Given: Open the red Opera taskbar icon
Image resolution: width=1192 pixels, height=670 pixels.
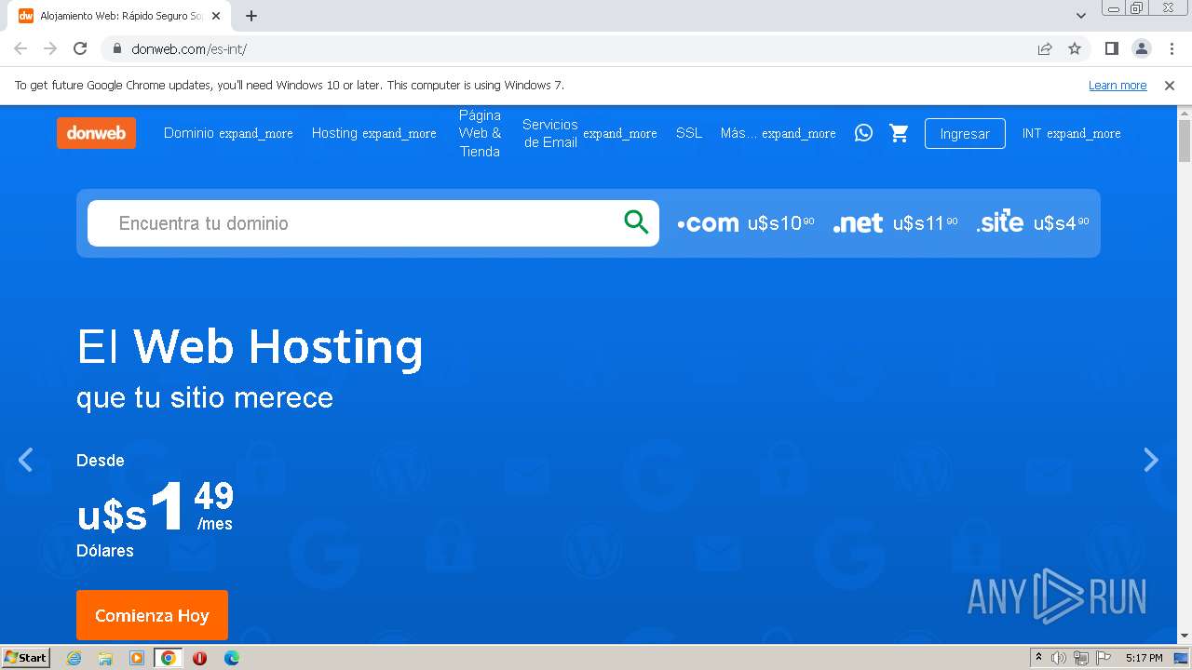Looking at the screenshot, I should pyautogui.click(x=199, y=658).
